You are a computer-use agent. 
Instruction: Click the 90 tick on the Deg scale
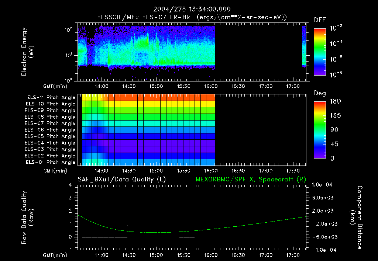tap(334, 130)
